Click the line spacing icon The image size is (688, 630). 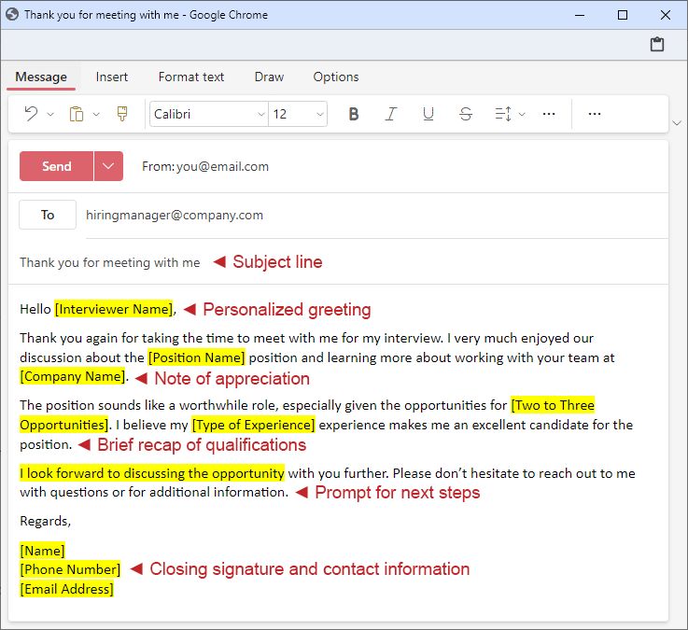click(x=503, y=114)
